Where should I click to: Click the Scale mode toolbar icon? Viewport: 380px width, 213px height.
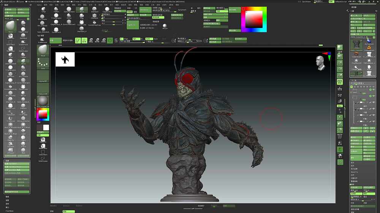coord(97,40)
